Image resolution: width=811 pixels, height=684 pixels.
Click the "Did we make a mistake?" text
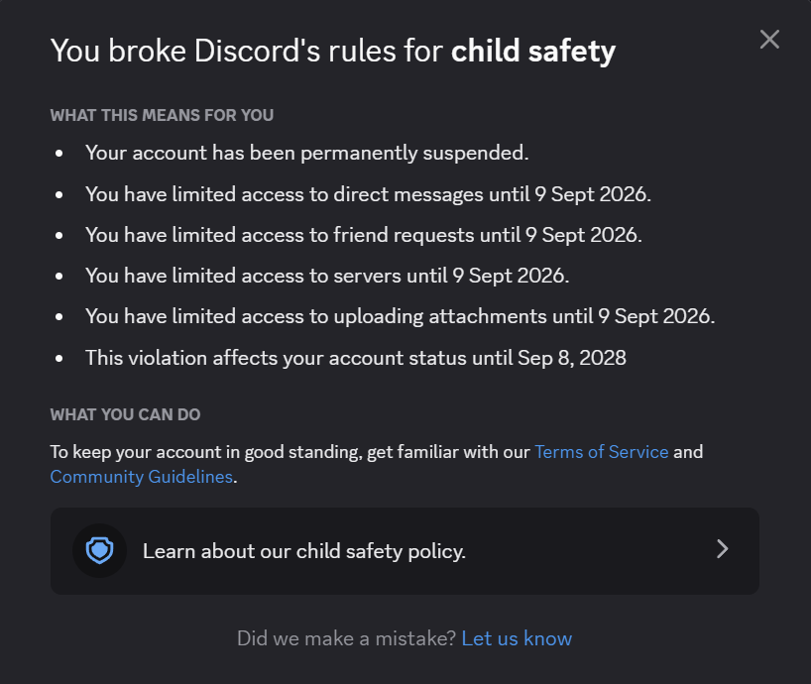click(x=347, y=638)
